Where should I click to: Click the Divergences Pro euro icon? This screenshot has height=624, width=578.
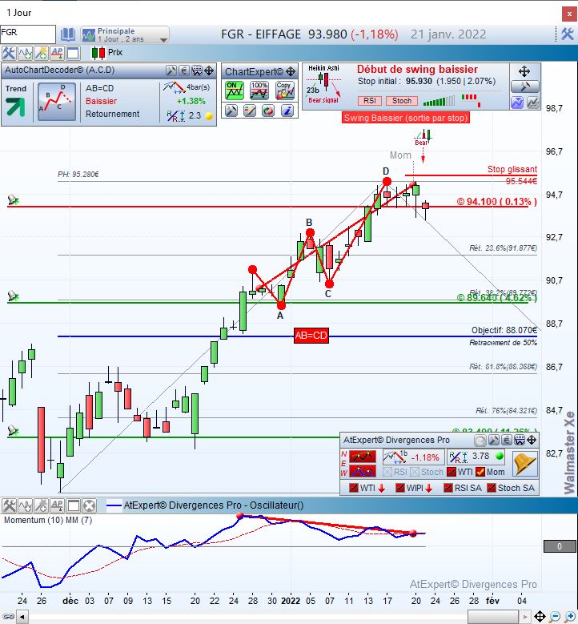[x=507, y=440]
